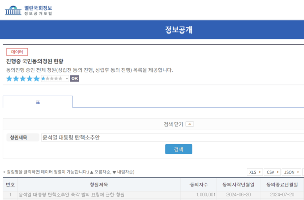Open the 윤석열 대통령 탄핵소추안 petition row
The height and width of the screenshot is (200, 304).
pyautogui.click(x=71, y=195)
